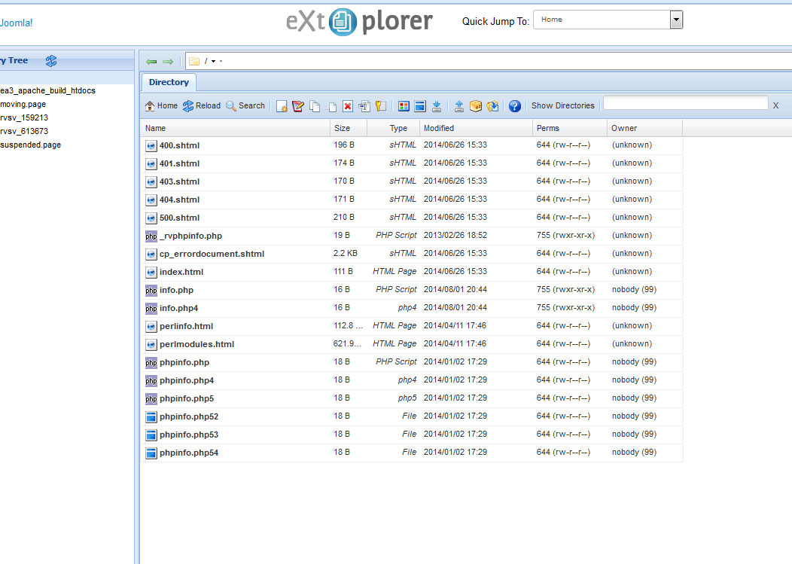
Task: Click the filter text input field
Action: click(x=685, y=103)
